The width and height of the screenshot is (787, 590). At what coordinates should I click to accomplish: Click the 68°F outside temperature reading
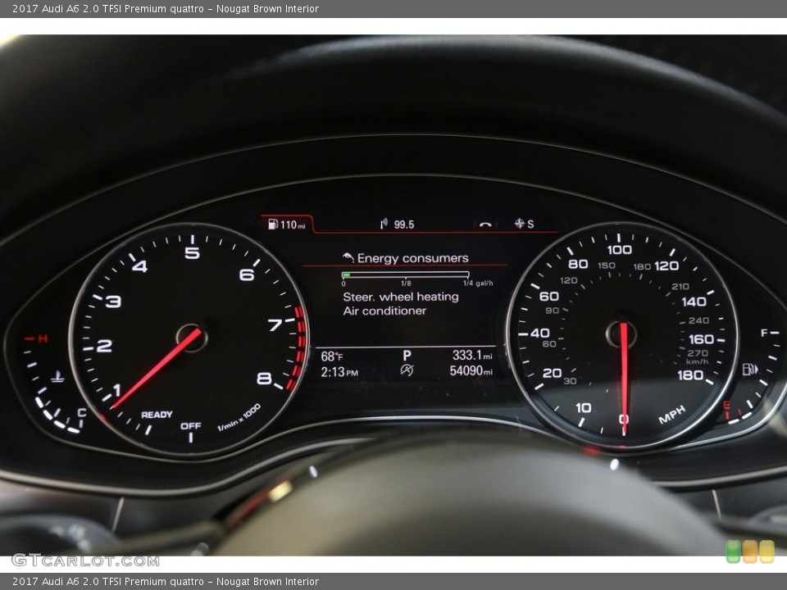(332, 356)
